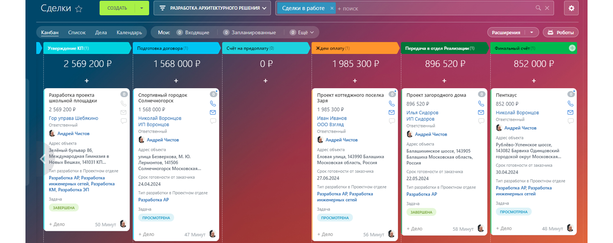Open settings via the gear icon
The image size is (613, 243).
[x=571, y=8]
